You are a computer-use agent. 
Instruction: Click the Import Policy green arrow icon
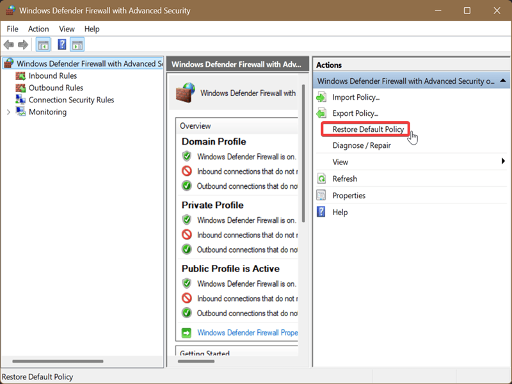tap(321, 97)
